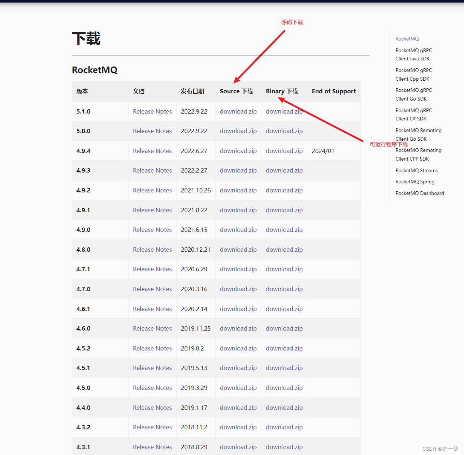Download binary zip for version 4.9.3

pos(284,170)
